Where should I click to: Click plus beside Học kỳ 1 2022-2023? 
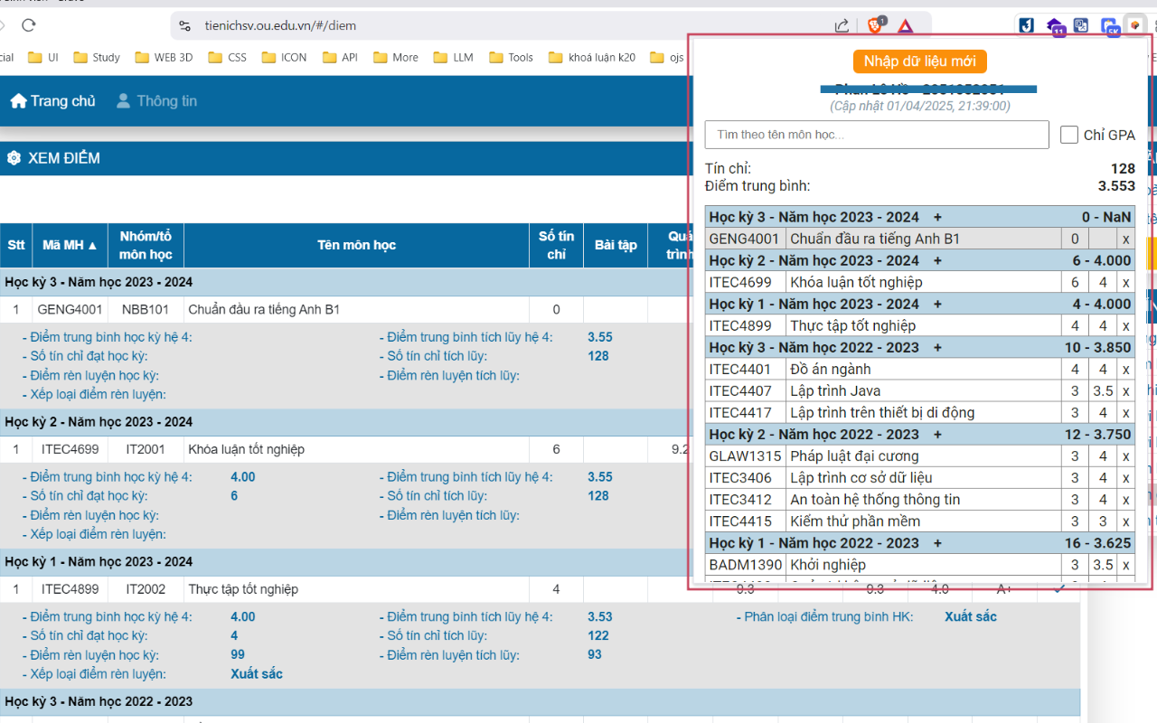click(937, 543)
